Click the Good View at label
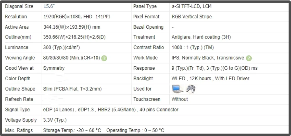The image size is (291, 136). point(19,68)
